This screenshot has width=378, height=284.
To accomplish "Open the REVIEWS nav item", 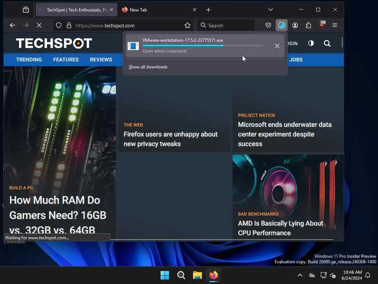I will (x=101, y=60).
